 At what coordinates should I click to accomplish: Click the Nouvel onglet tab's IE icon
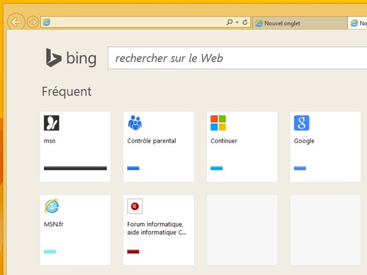click(x=259, y=23)
